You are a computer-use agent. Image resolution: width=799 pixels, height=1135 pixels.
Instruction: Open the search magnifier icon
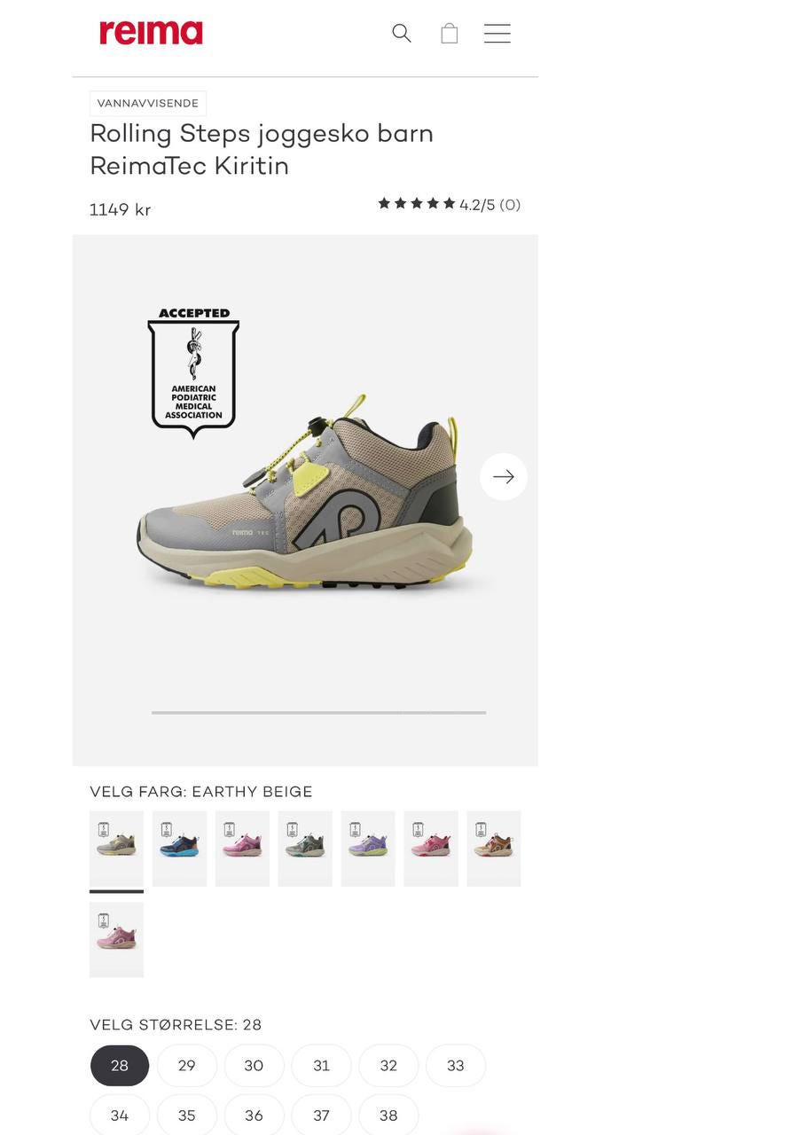coord(402,33)
